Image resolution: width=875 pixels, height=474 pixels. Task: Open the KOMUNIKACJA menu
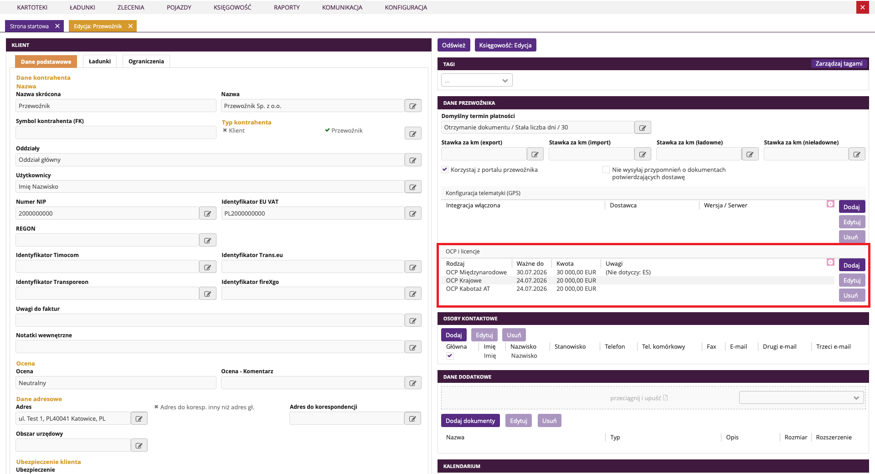point(342,7)
